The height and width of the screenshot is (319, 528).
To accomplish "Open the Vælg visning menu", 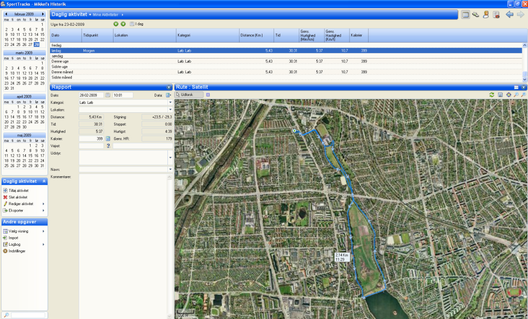I will pos(18,231).
